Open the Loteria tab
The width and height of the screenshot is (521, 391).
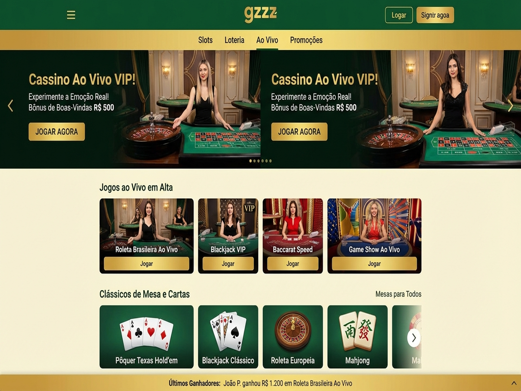[234, 40]
